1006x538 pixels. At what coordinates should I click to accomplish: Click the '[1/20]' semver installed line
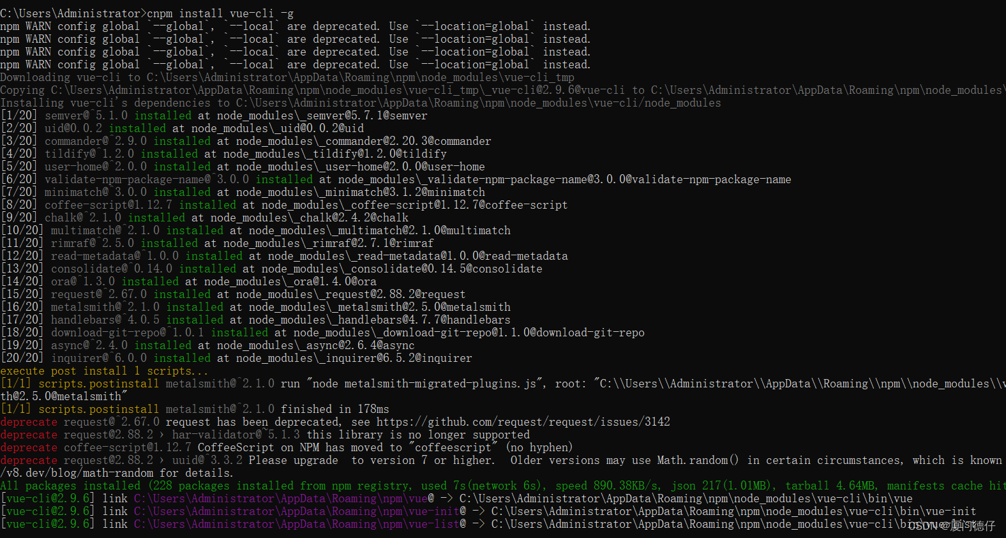pos(214,116)
